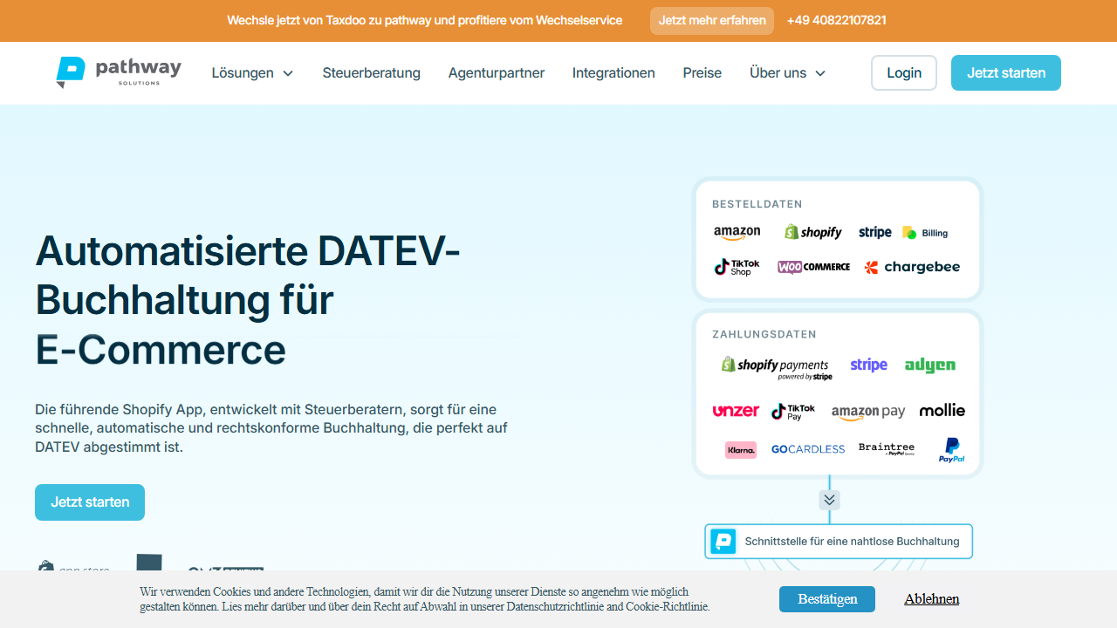The width and height of the screenshot is (1117, 628).
Task: Click the Schnittstelle für eine nahtlose Buchhaltung box
Action: [839, 542]
